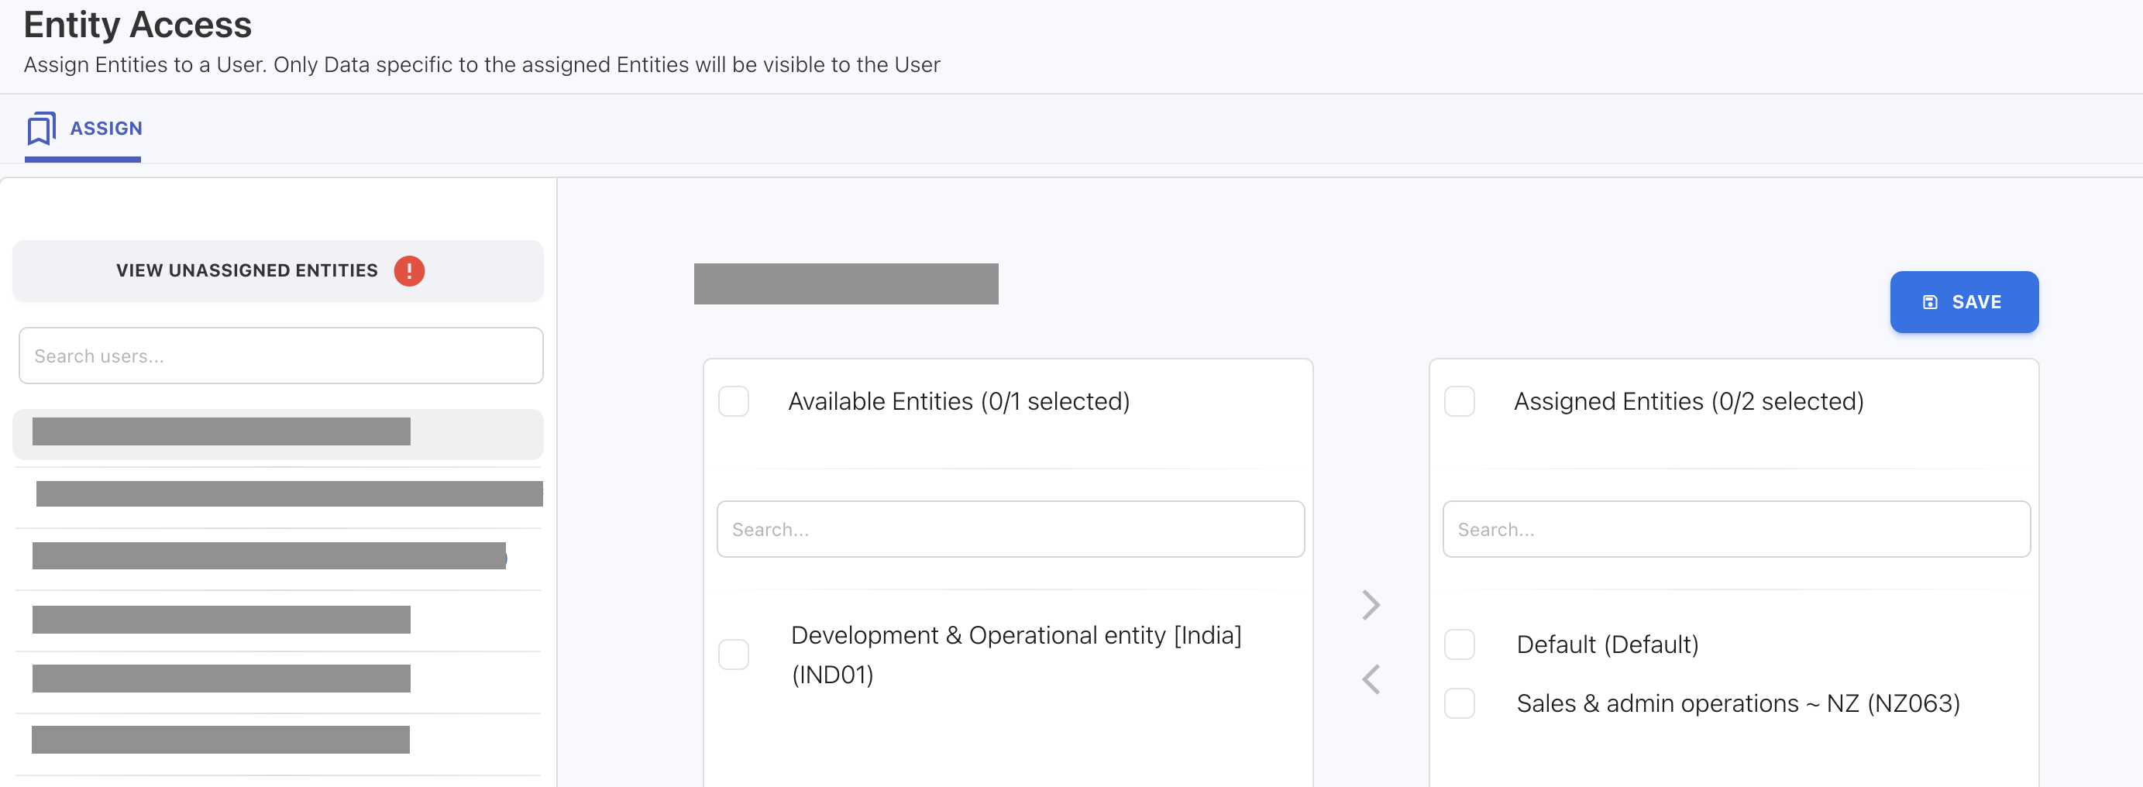Check the Default (Default) entity checkbox
The image size is (2143, 787).
tap(1458, 644)
